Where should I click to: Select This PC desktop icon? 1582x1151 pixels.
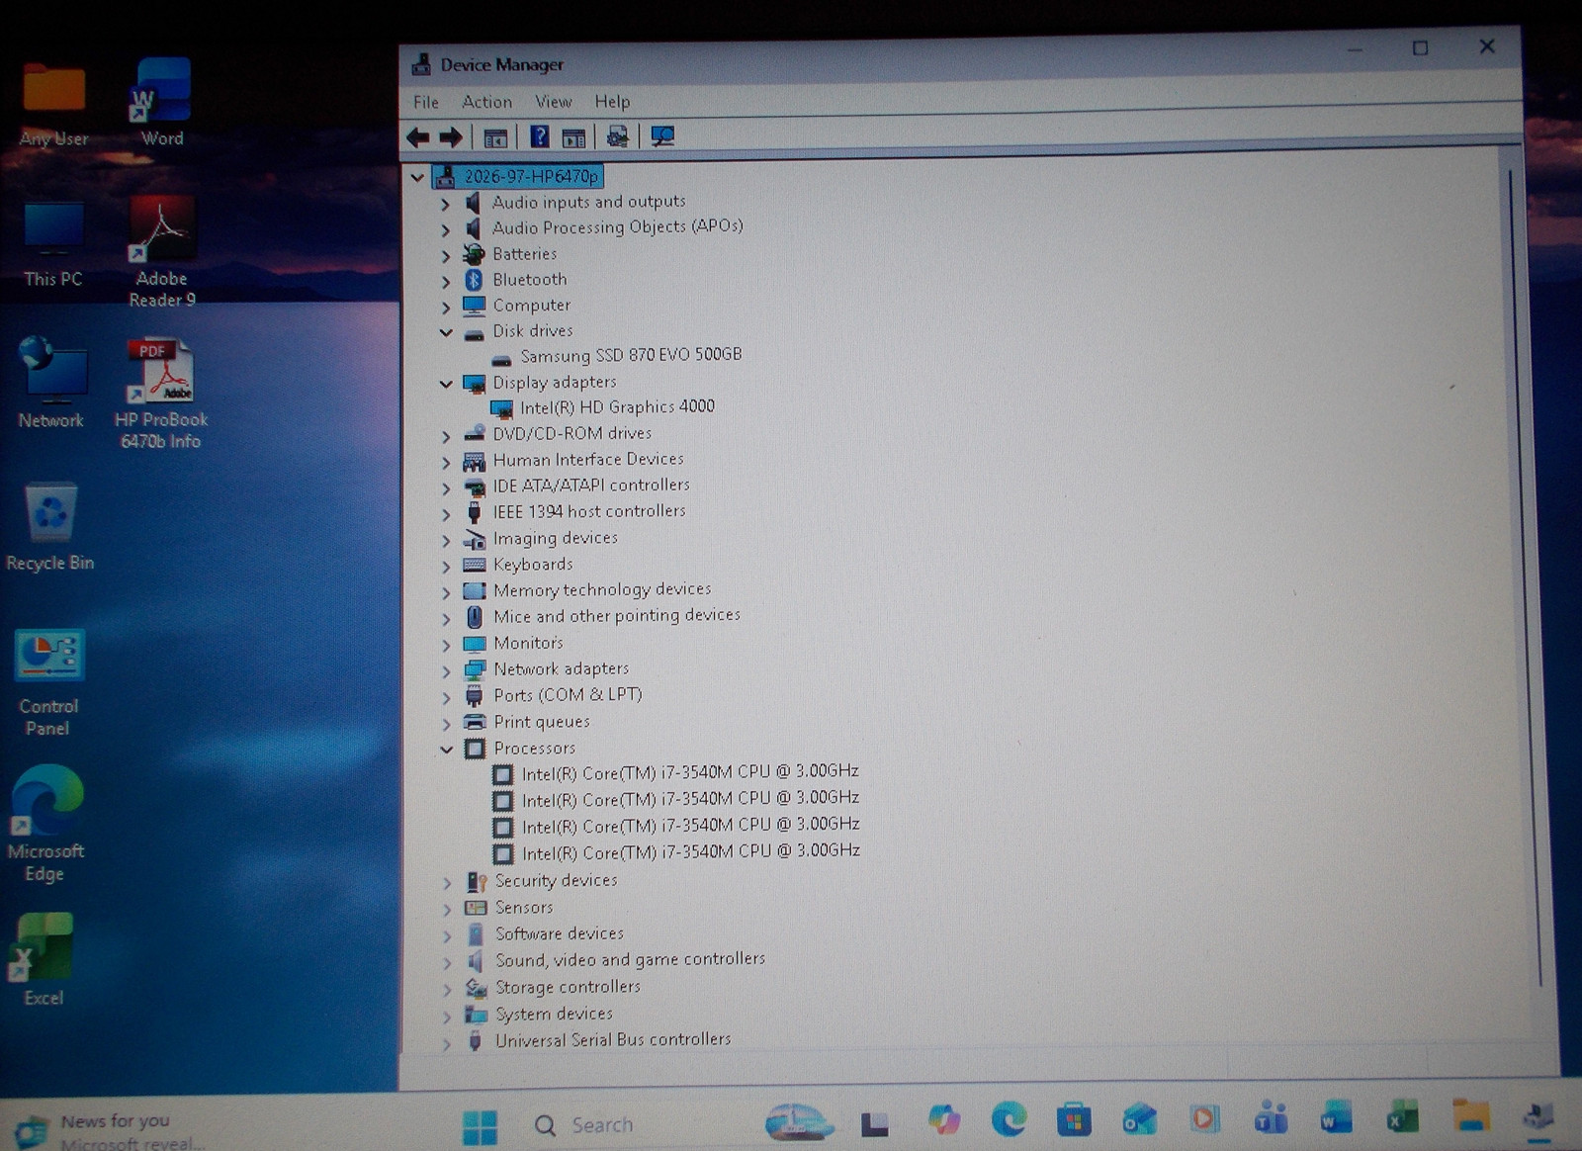pyautogui.click(x=53, y=245)
